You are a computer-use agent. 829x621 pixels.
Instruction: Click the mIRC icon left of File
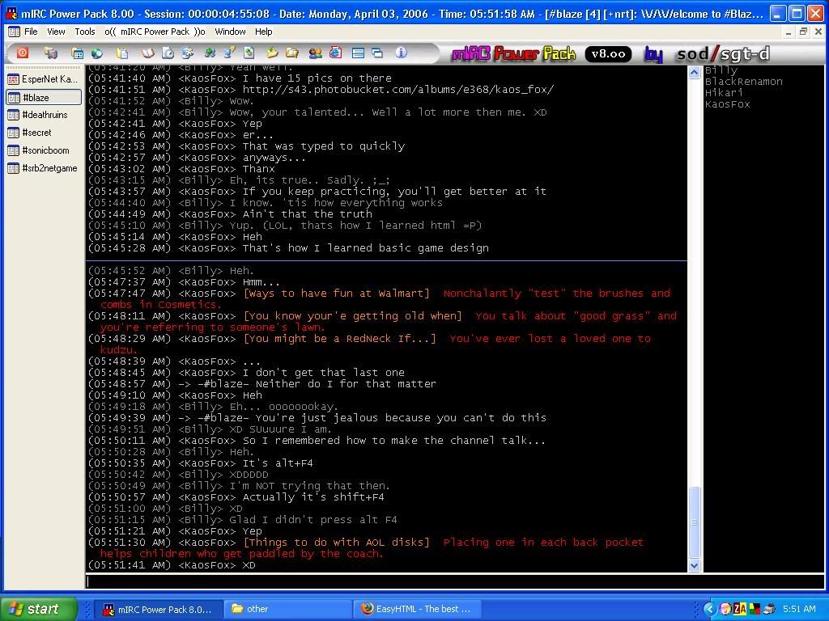(14, 32)
